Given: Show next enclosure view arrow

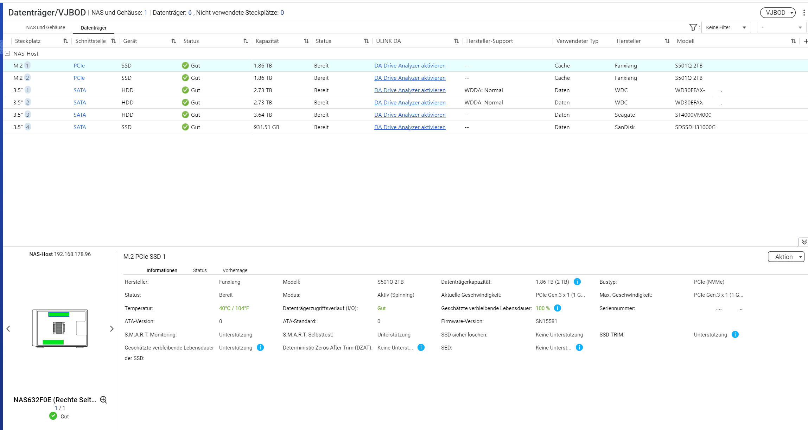Looking at the screenshot, I should (112, 329).
